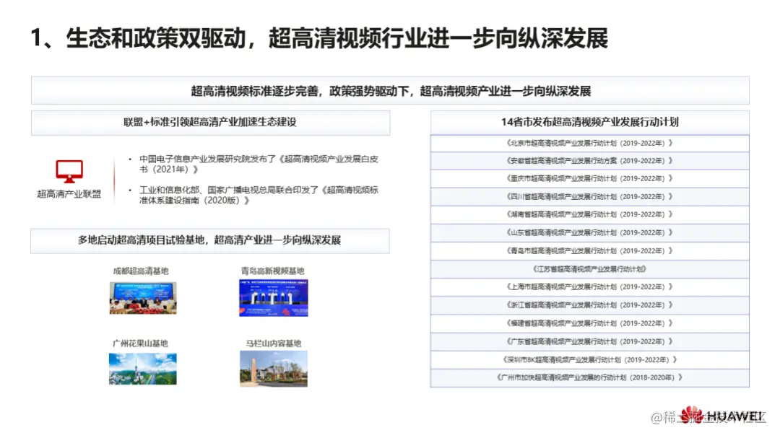Screen dimensions: 780x438
Task: Click the 成都超高清基地 photo
Action: pos(142,298)
